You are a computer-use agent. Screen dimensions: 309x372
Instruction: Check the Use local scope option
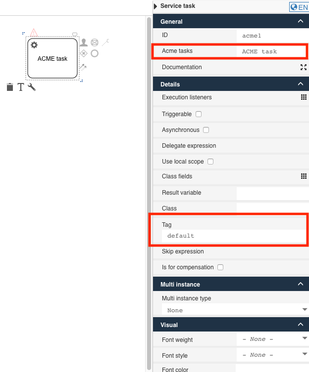(x=210, y=162)
